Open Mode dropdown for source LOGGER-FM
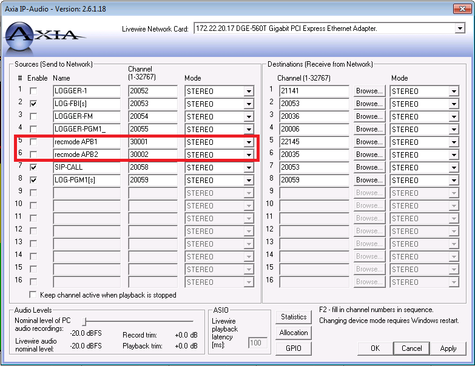 point(249,116)
